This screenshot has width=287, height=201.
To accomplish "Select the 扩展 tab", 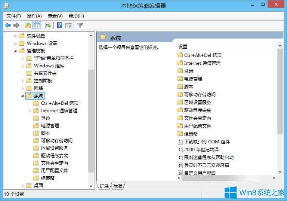I will [x=104, y=186].
